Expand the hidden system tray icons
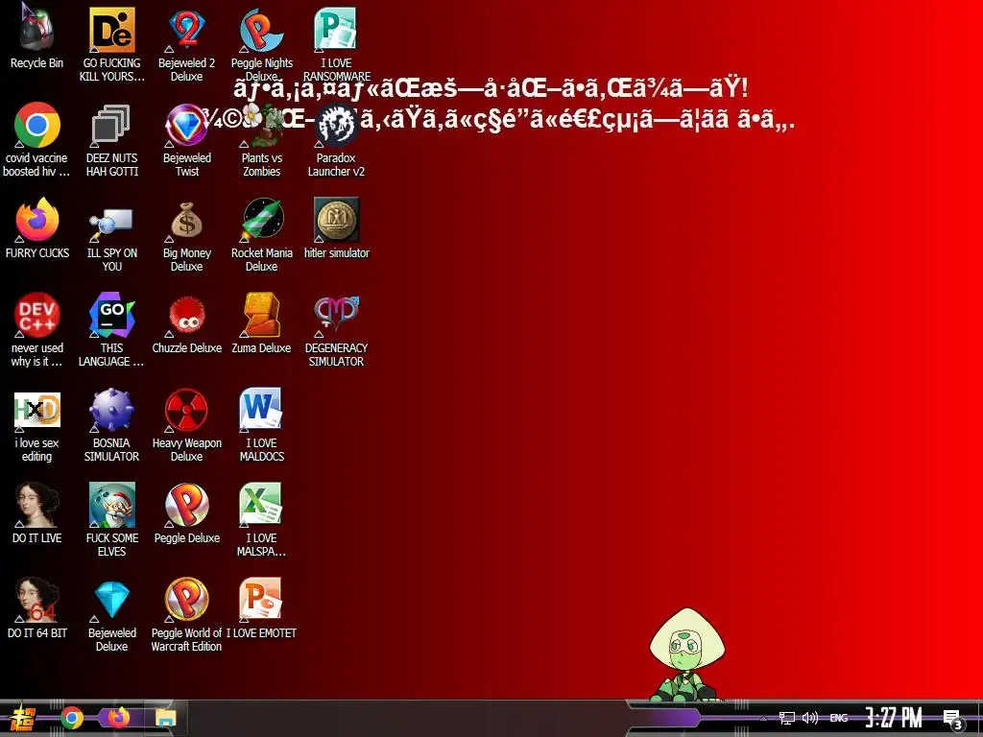Screen dimensions: 983x737 [763, 718]
